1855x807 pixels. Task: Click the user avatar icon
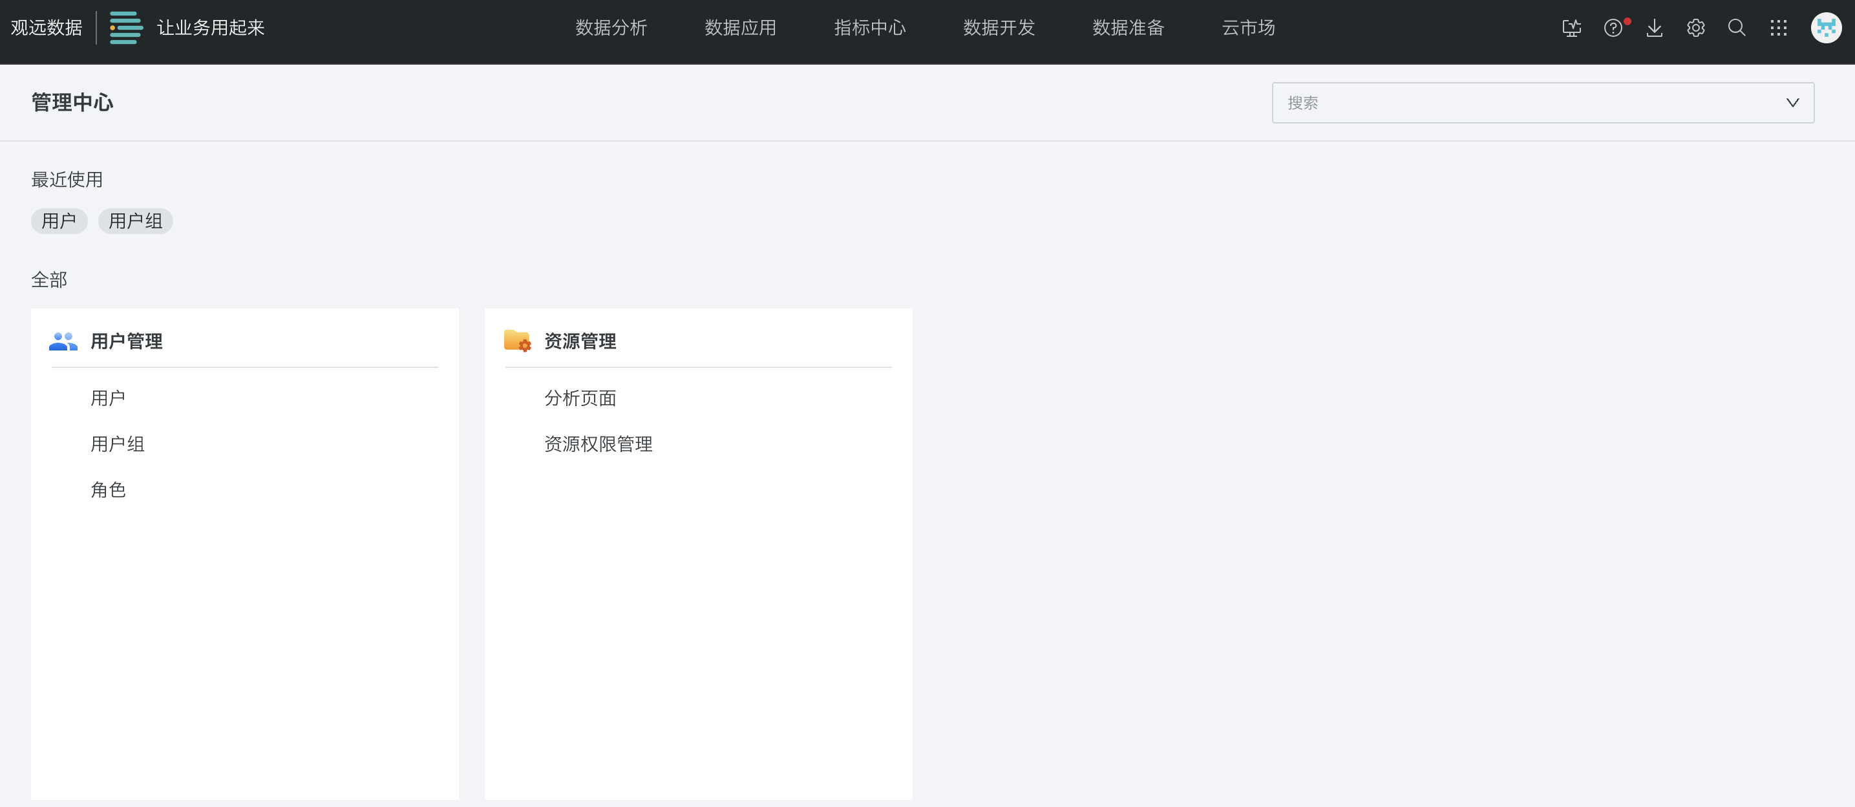click(x=1825, y=28)
